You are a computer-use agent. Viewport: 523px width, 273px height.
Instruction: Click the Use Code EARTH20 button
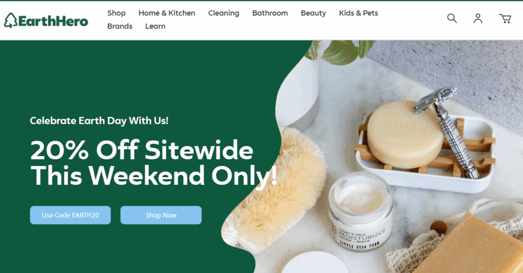pyautogui.click(x=70, y=215)
